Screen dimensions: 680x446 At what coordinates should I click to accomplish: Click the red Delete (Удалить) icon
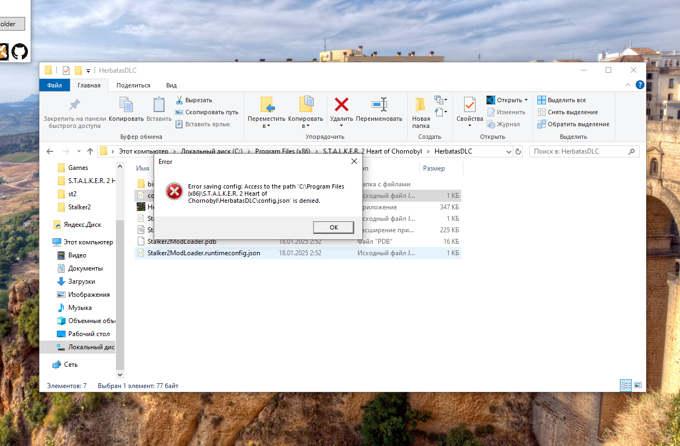coord(342,104)
